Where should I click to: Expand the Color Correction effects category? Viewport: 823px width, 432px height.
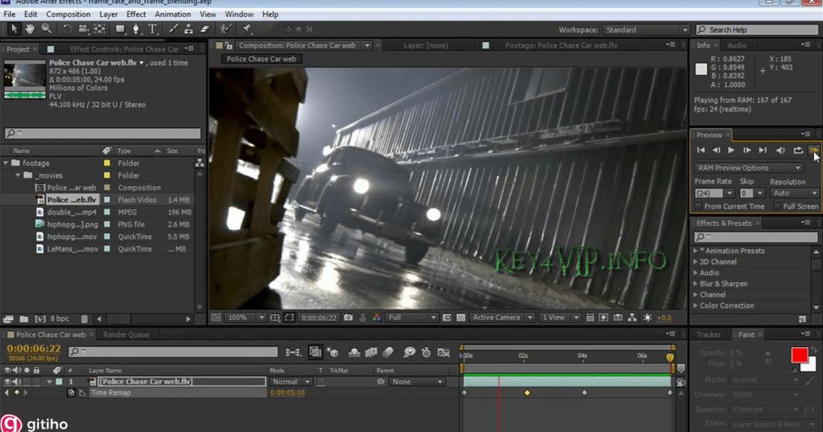pos(695,306)
